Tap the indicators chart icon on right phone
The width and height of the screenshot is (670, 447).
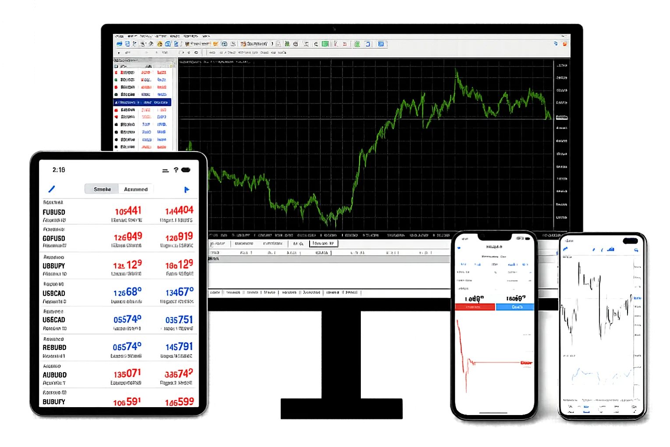click(x=611, y=250)
